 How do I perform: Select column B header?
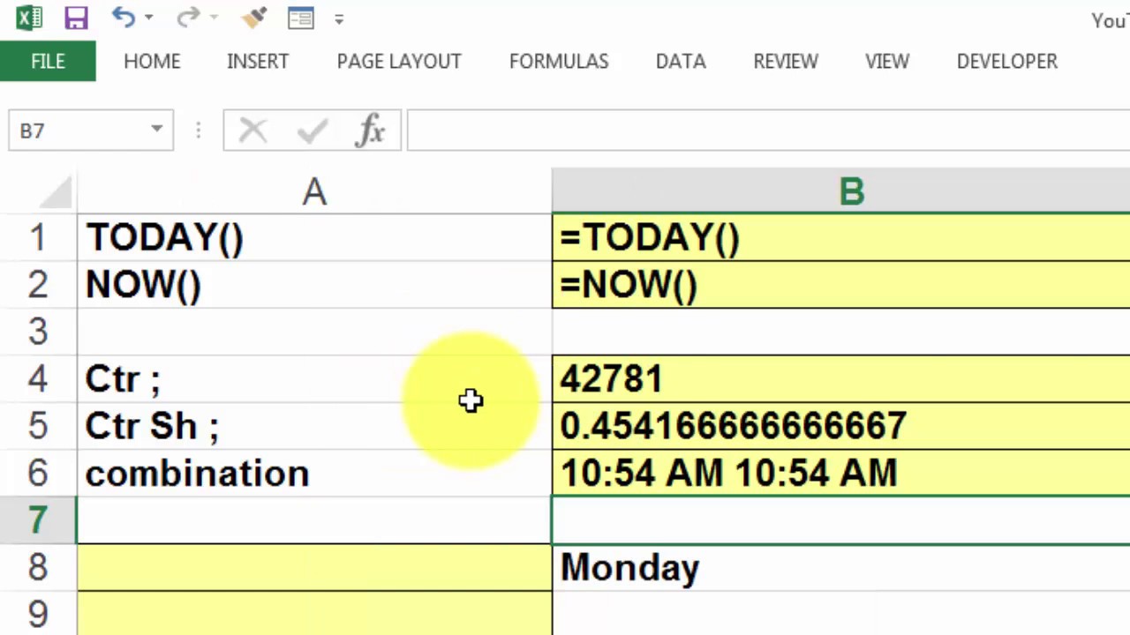840,191
